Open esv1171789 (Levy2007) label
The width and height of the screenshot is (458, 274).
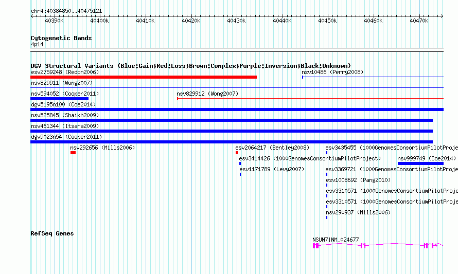(x=272, y=169)
